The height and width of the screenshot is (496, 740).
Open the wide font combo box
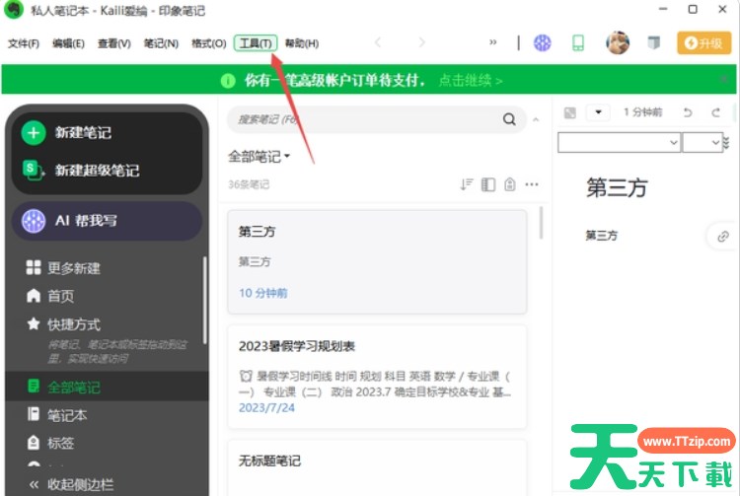tap(619, 143)
